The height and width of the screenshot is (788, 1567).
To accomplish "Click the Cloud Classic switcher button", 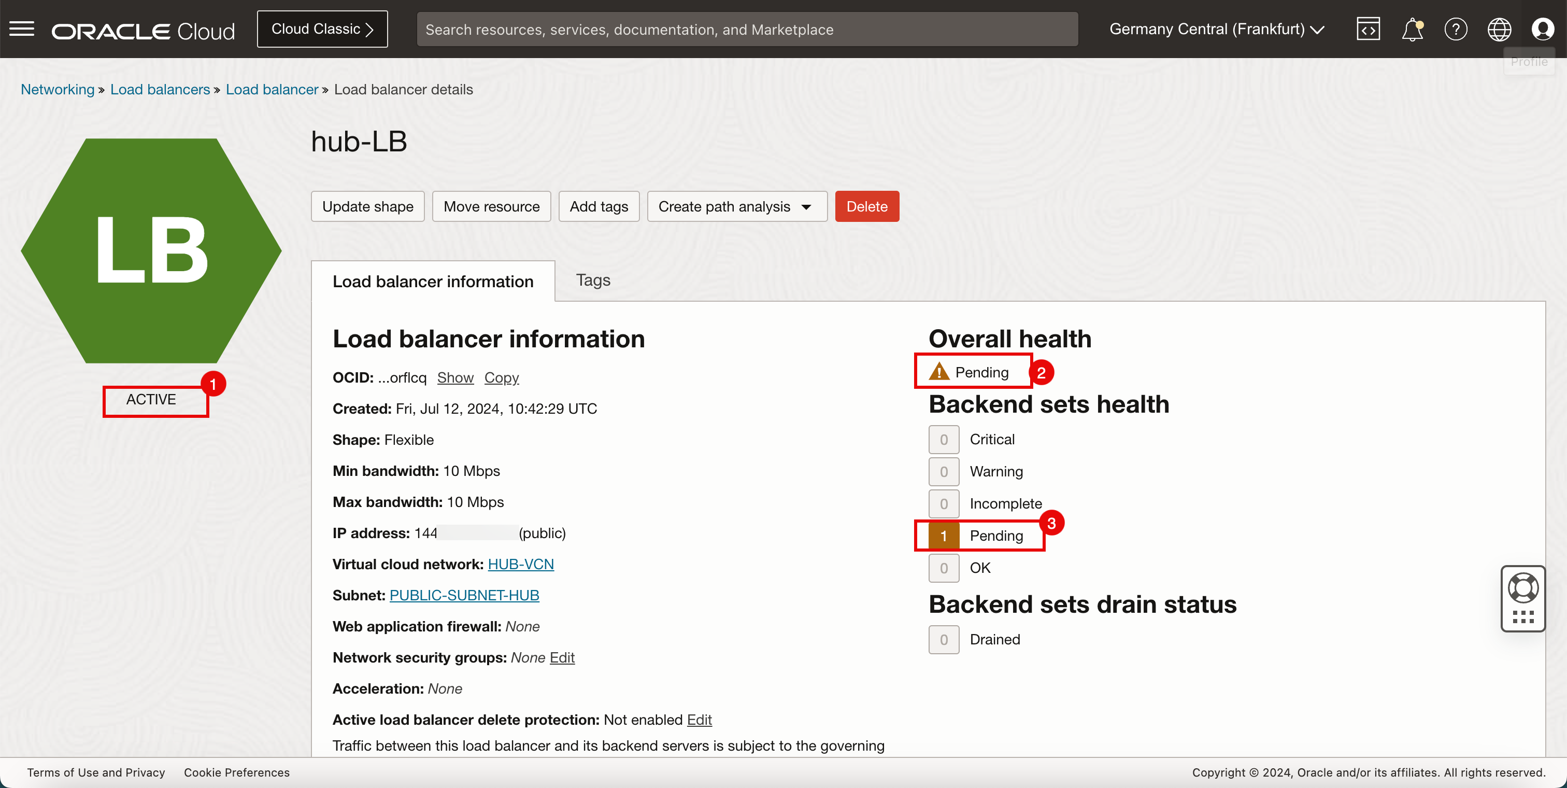I will click(322, 29).
